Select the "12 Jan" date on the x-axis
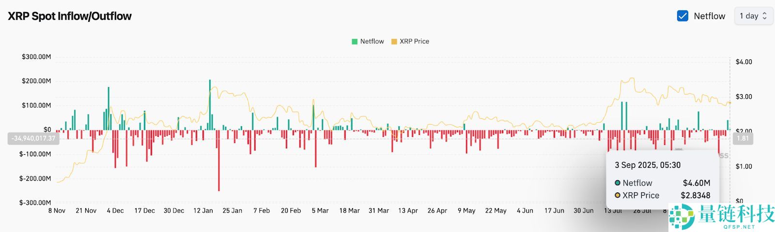 click(203, 211)
